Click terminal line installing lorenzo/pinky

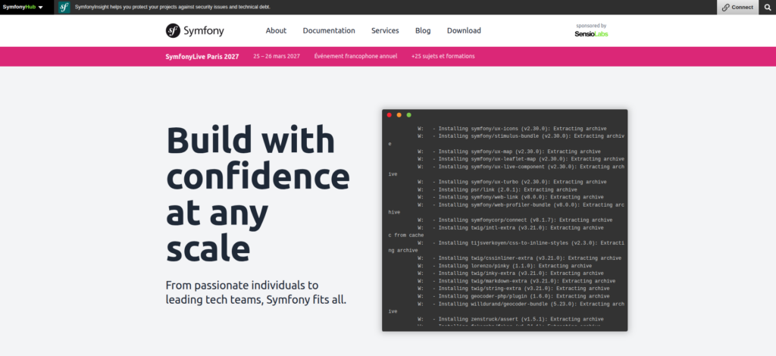tap(505, 266)
